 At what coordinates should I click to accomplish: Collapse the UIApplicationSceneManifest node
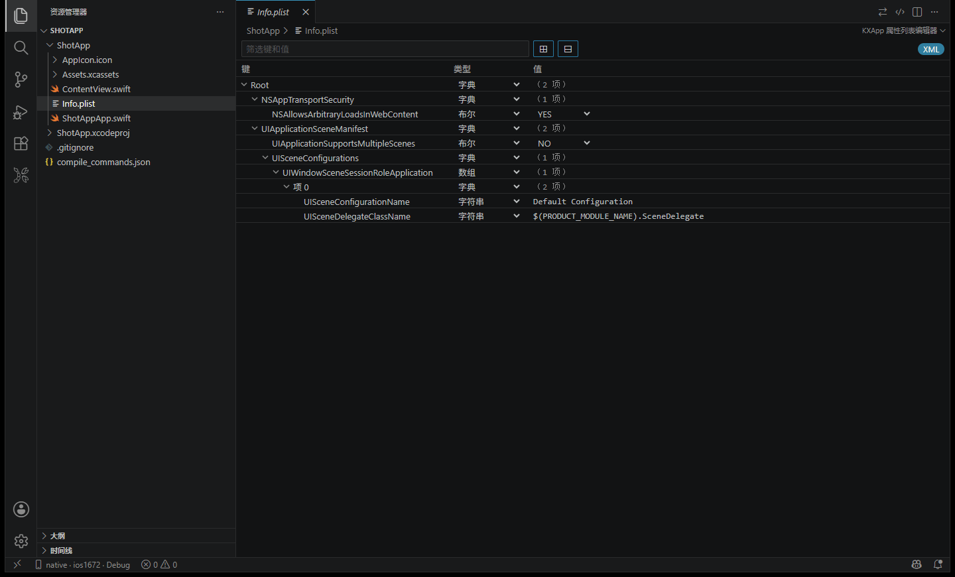click(x=255, y=129)
